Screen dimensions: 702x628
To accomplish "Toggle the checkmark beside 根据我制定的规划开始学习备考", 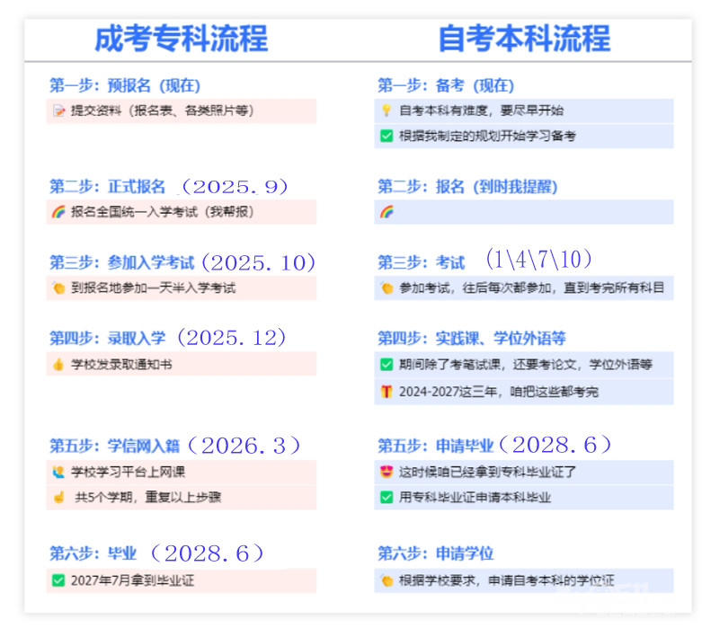I will click(x=387, y=137).
